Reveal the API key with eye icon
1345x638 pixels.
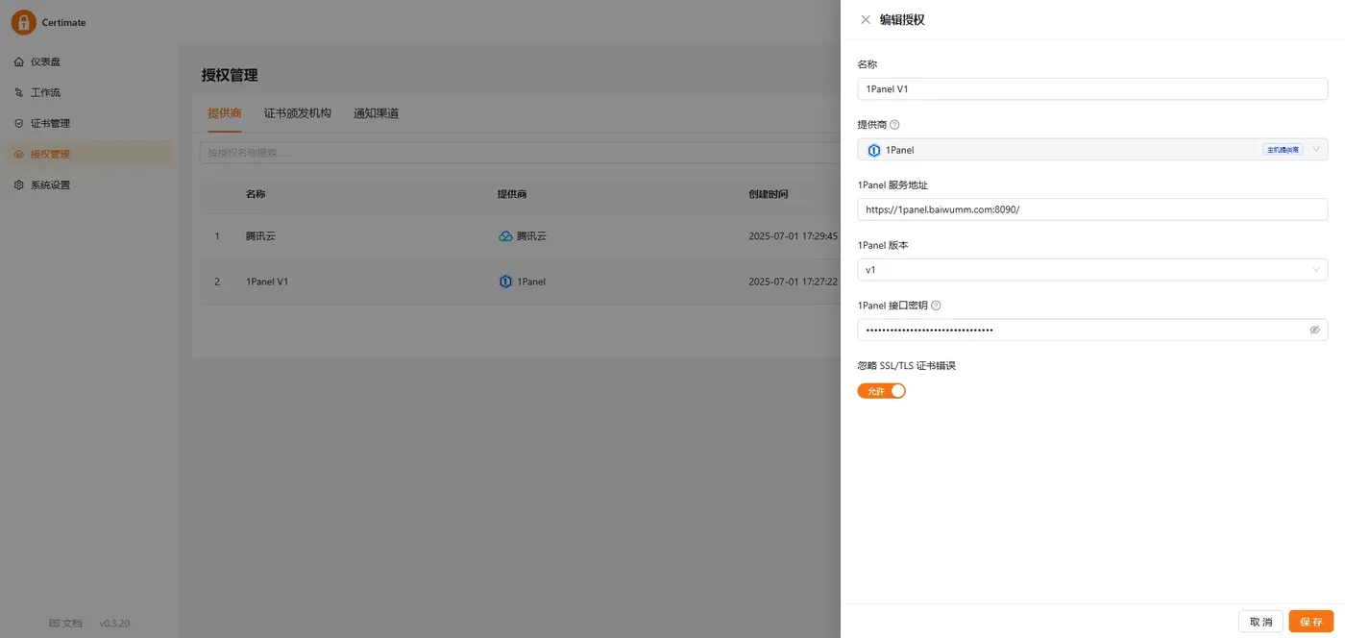click(x=1314, y=330)
